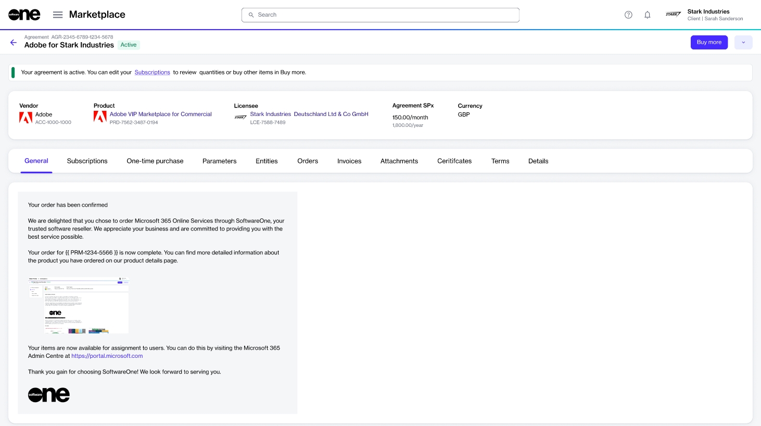This screenshot has width=761, height=426.
Task: Go to the Attachments tab
Action: pyautogui.click(x=399, y=161)
